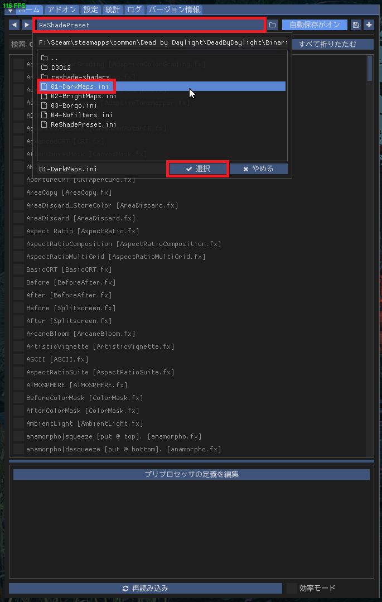The image size is (382, 602).
Task: Confirm with the 選択 button
Action: pos(197,168)
